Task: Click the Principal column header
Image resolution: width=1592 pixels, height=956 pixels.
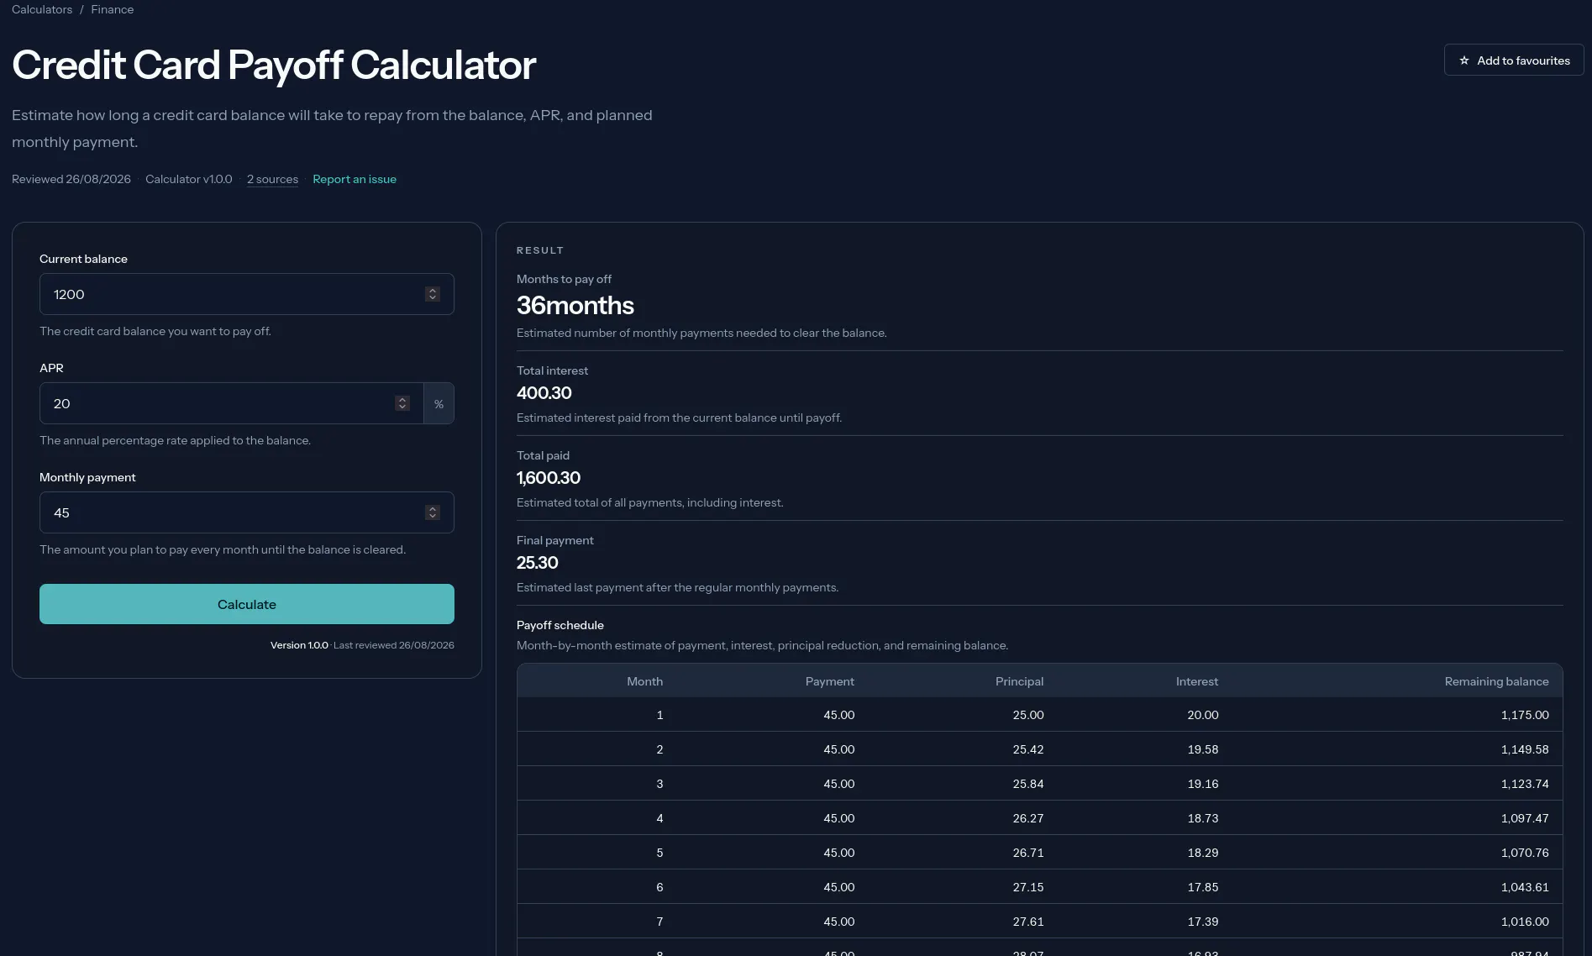Action: (1020, 681)
